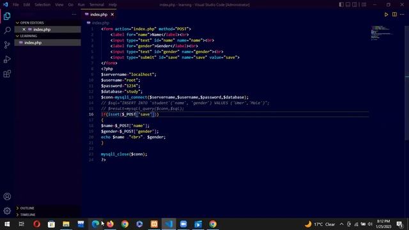Switch to Zoom from the taskbar
Screen dimensions: 409x230
pyautogui.click(x=183, y=224)
